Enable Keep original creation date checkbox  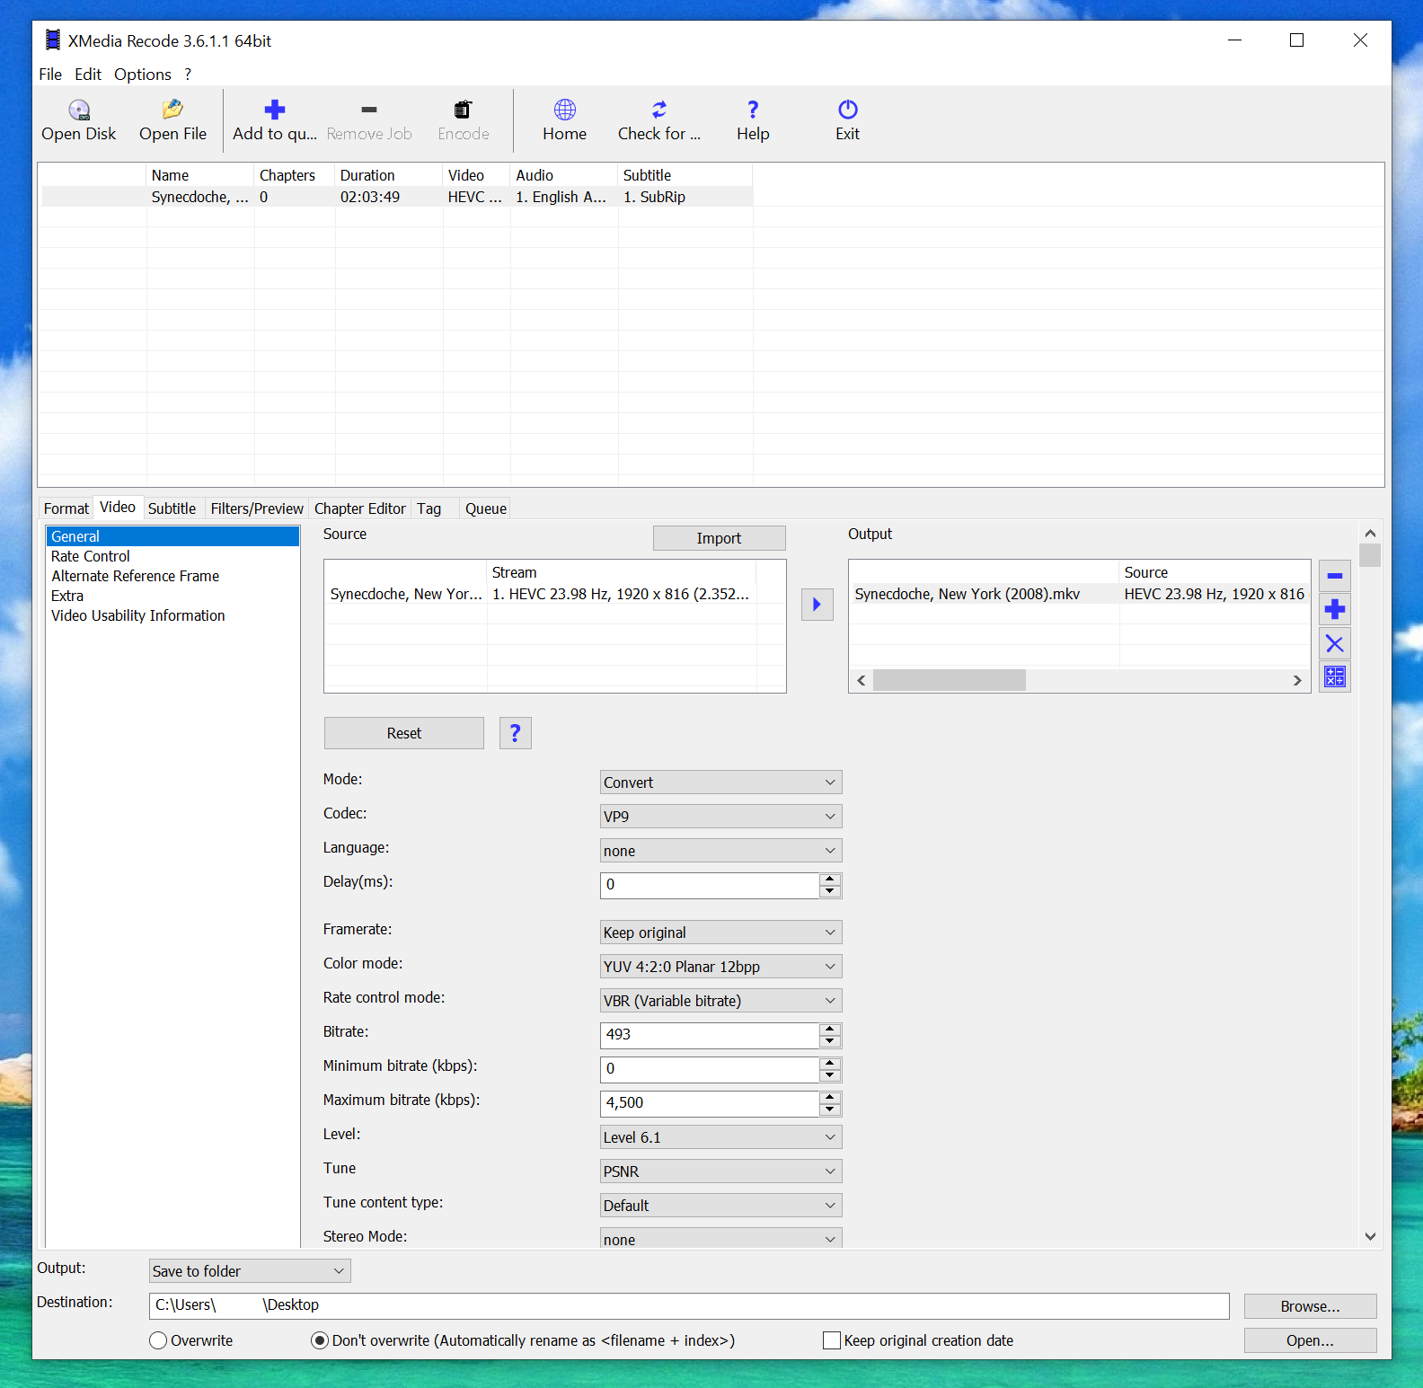832,1340
